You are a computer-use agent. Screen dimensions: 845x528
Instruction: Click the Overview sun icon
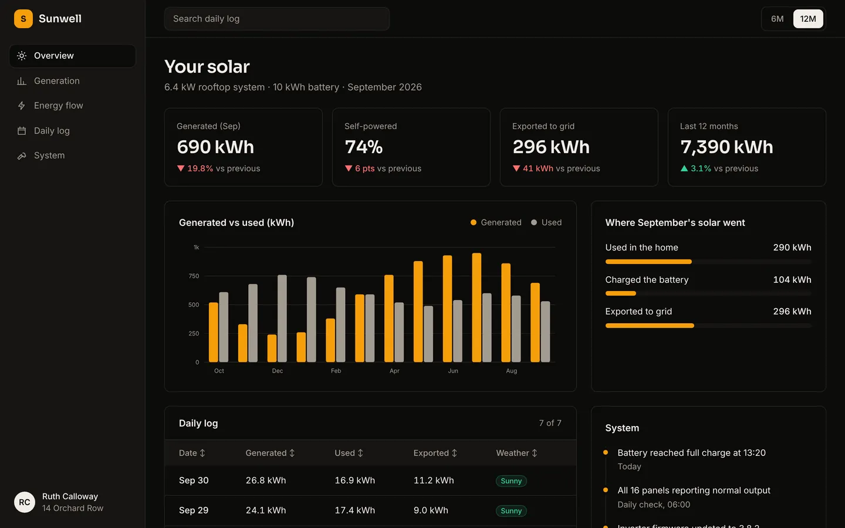(22, 56)
